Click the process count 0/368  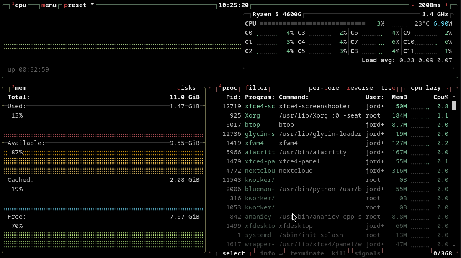click(443, 253)
